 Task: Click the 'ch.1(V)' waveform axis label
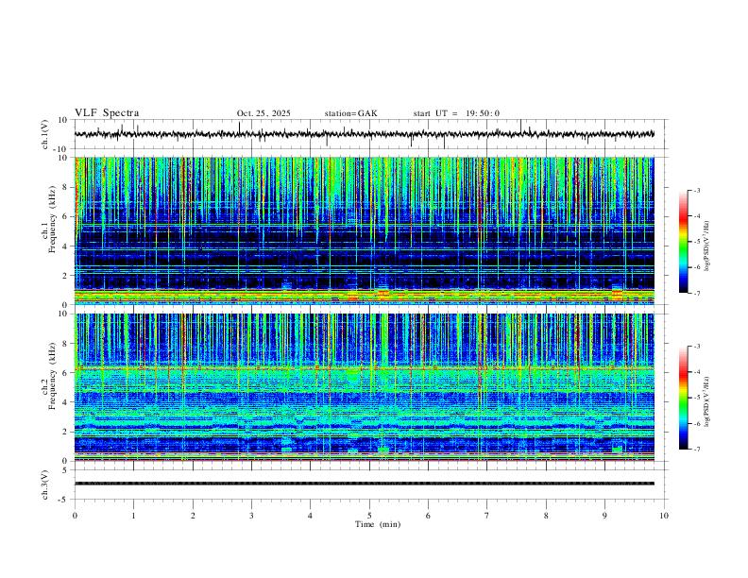click(45, 134)
